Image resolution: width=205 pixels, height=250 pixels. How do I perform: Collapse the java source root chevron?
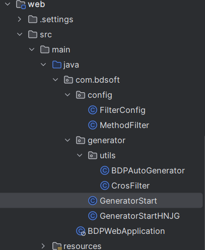pos(43,65)
